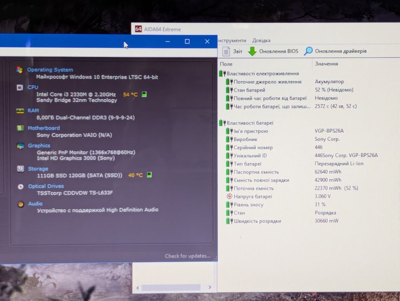Select the Ємність повної зарядки field

tap(261, 180)
